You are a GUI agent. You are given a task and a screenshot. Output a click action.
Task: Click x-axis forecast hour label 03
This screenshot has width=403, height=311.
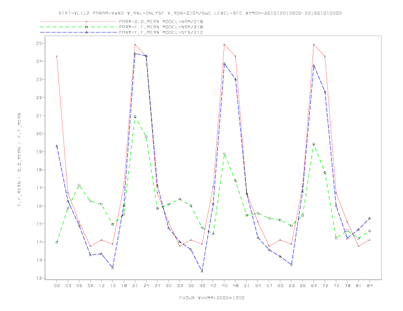tap(68, 286)
